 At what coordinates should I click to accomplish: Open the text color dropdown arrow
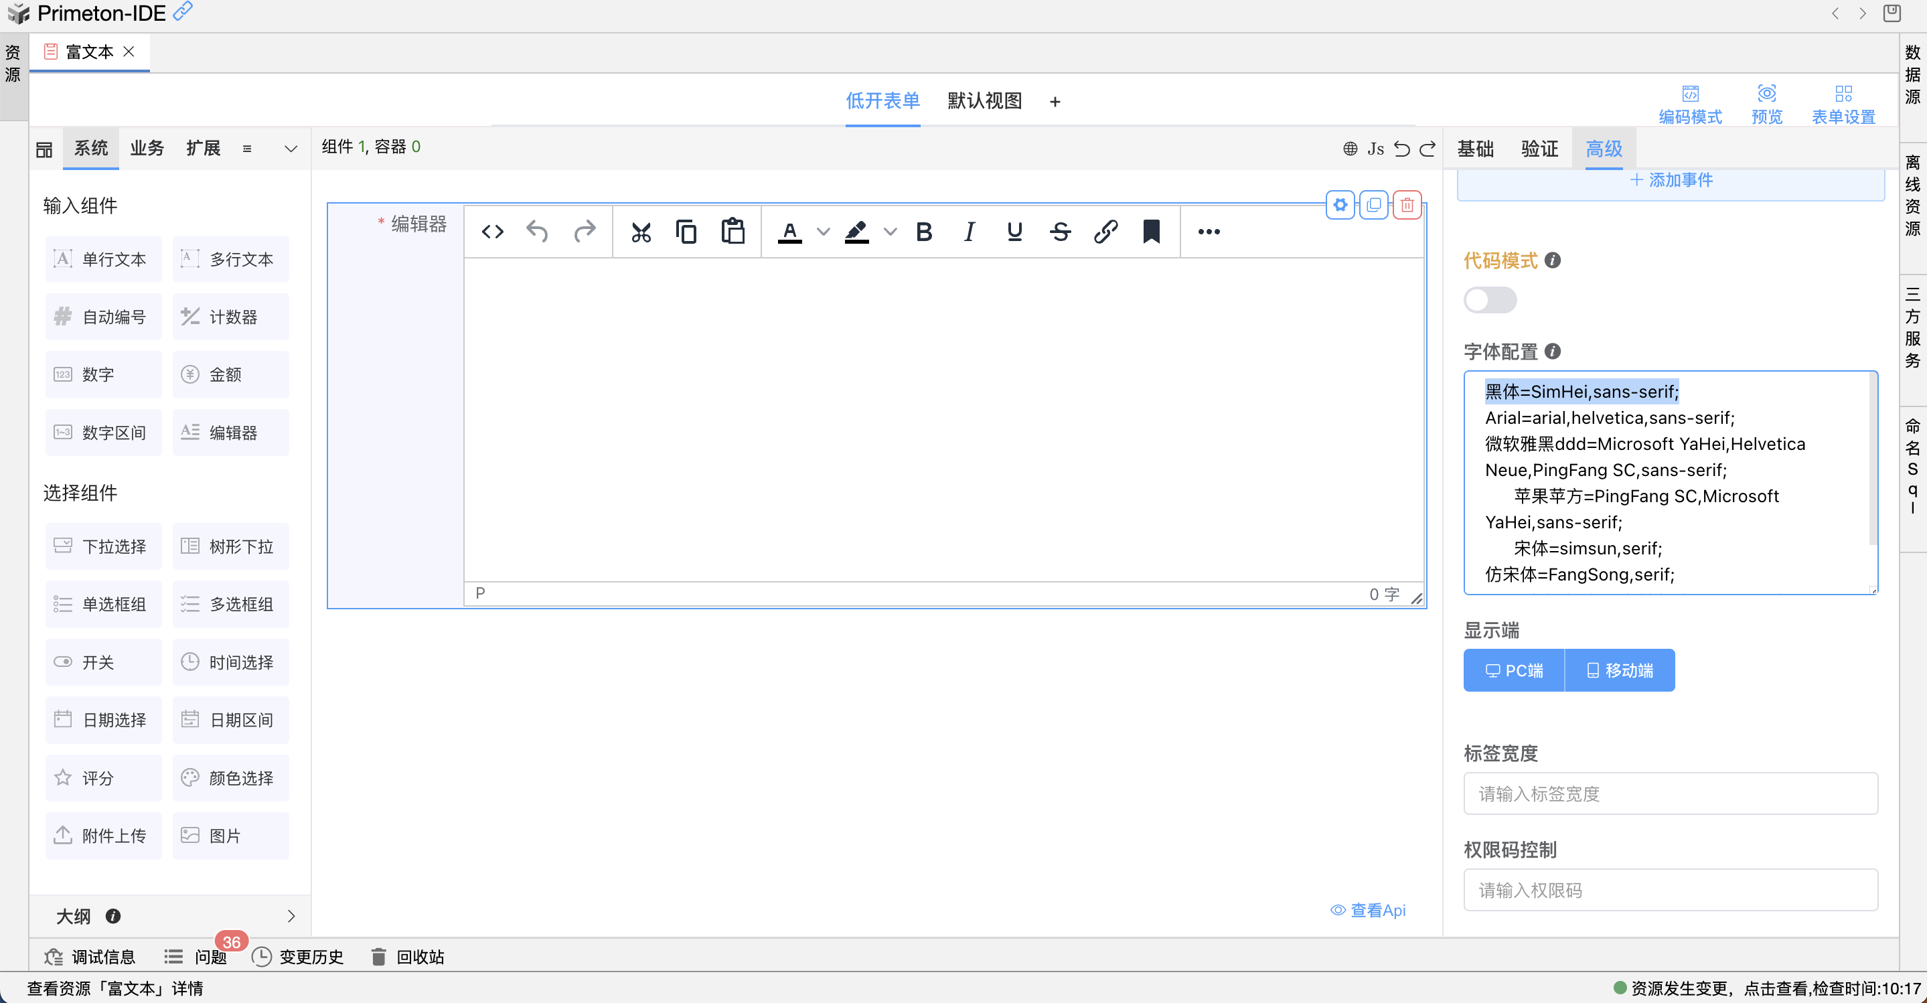pyautogui.click(x=823, y=232)
